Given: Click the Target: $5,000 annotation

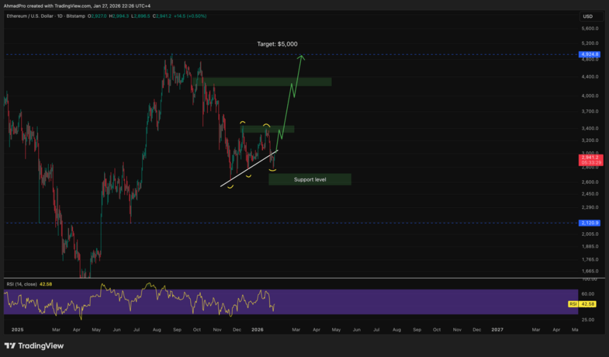Looking at the screenshot, I should [277, 43].
